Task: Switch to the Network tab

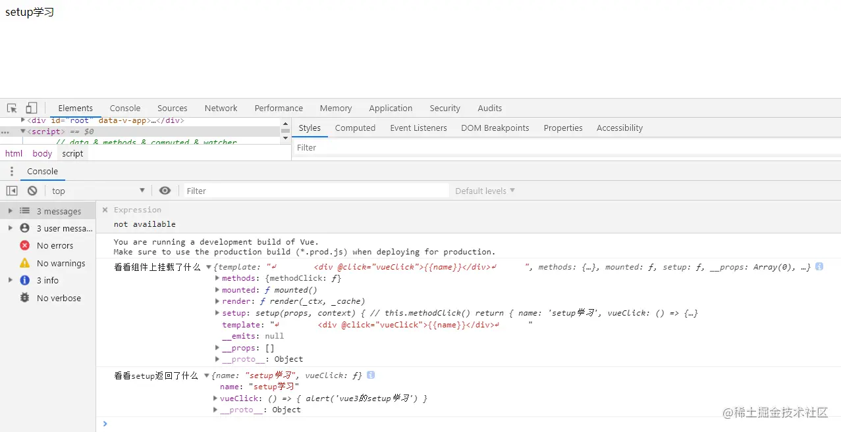Action: [221, 108]
